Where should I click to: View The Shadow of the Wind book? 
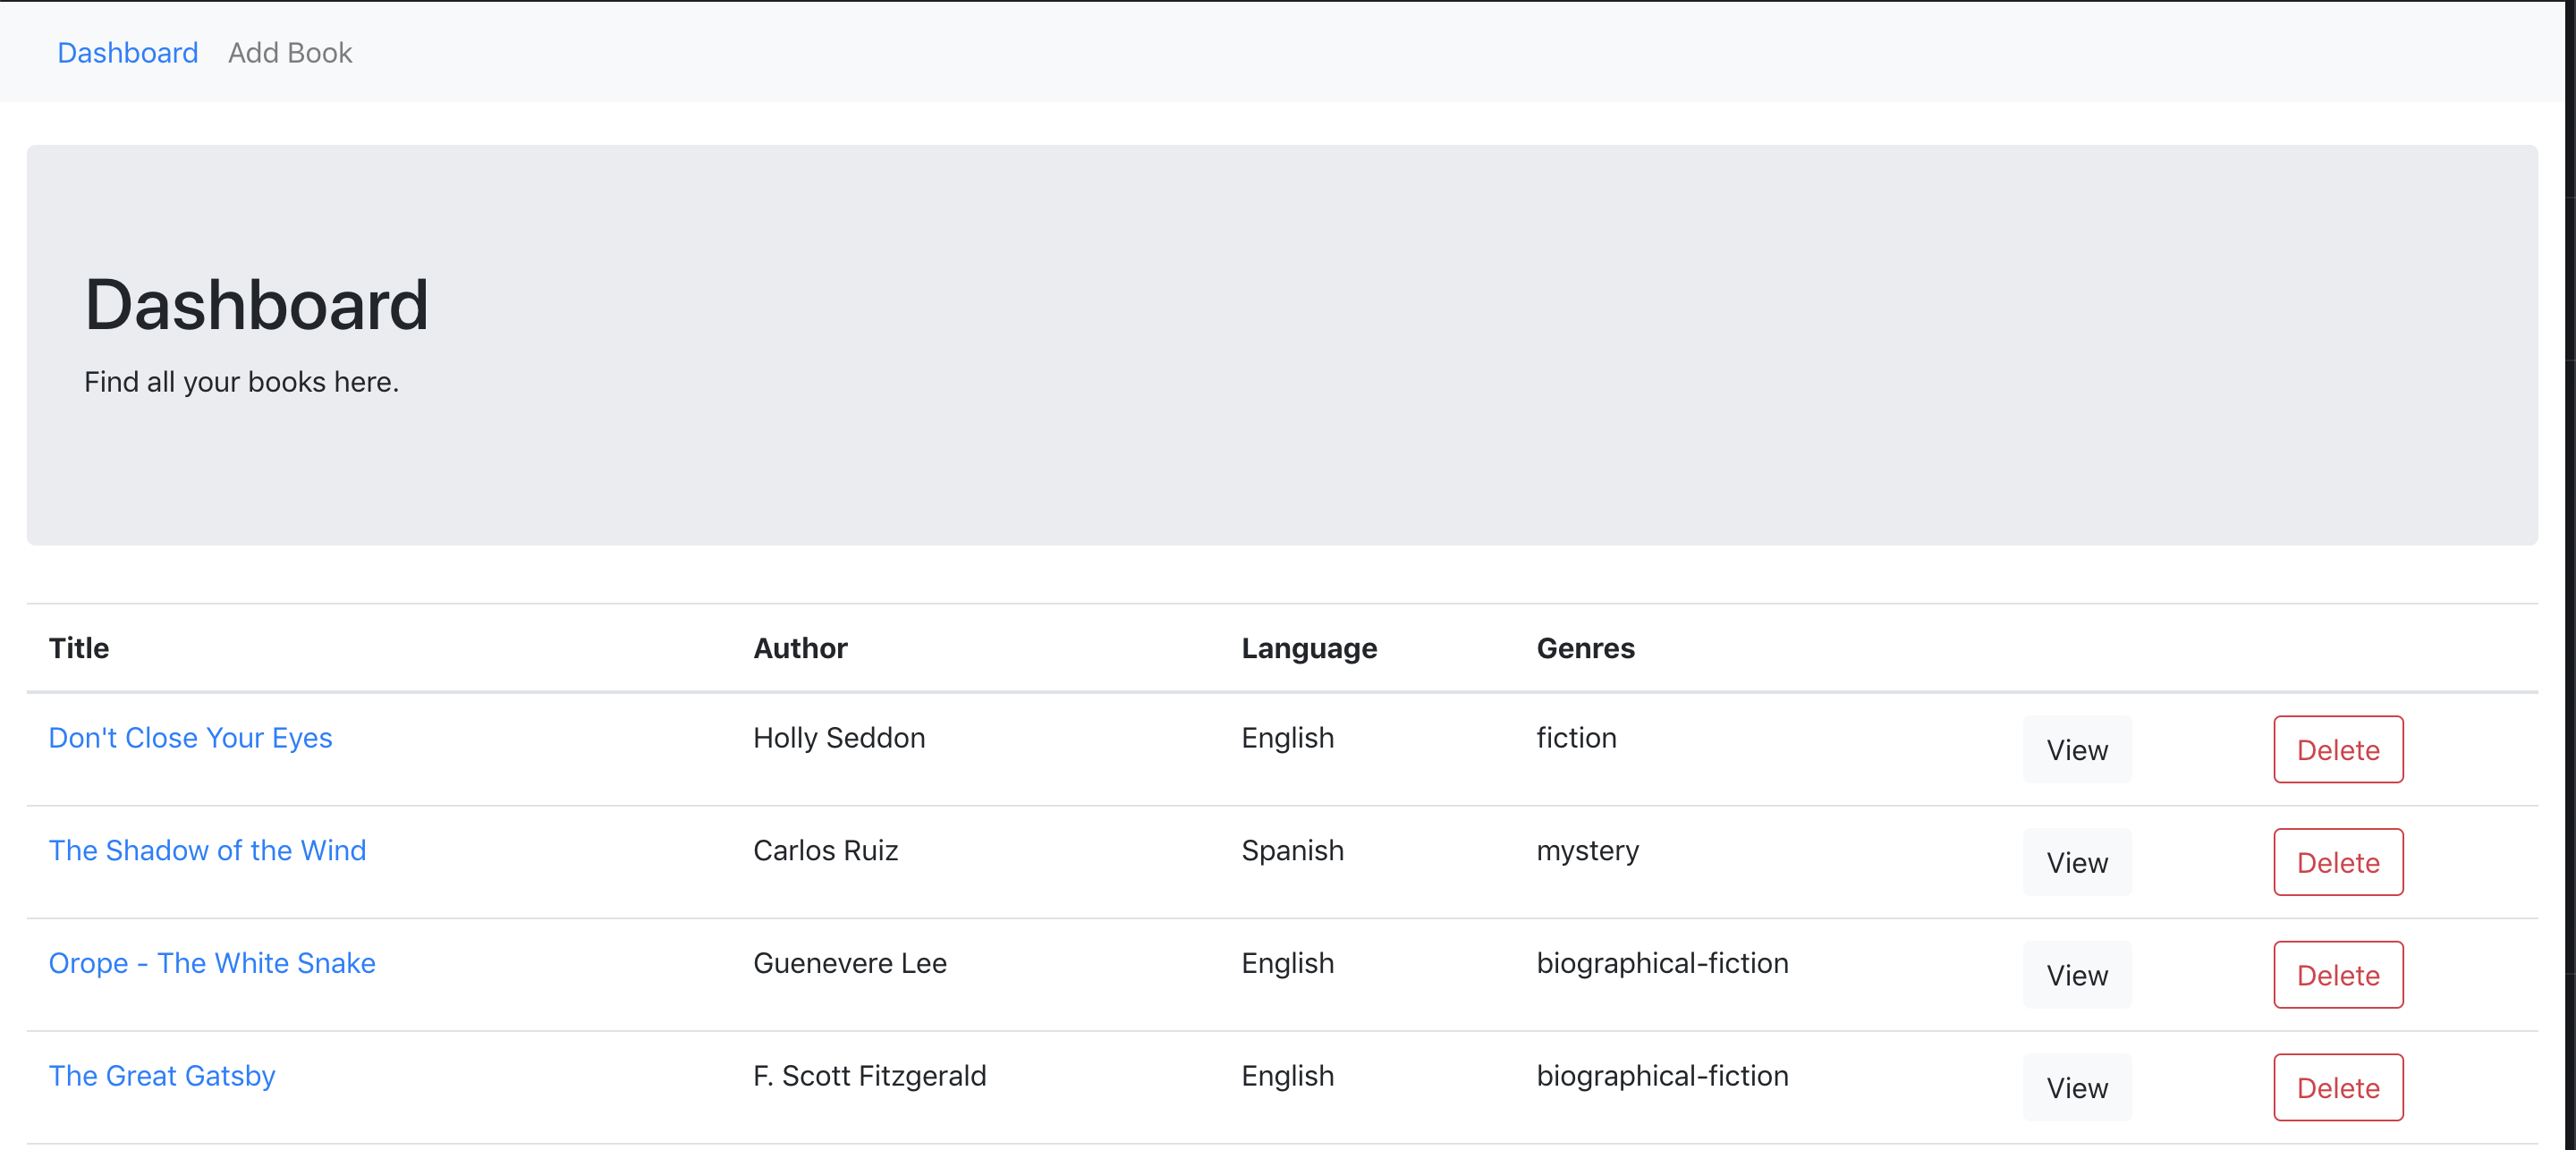pyautogui.click(x=2076, y=862)
